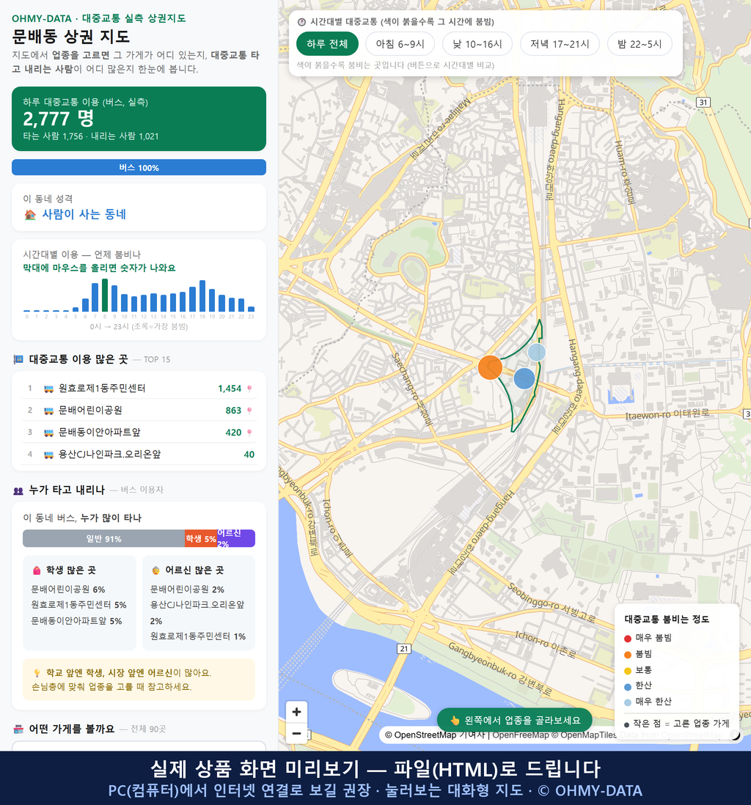
Task: Click the purple 어르신 2% segment
Action: 235,539
